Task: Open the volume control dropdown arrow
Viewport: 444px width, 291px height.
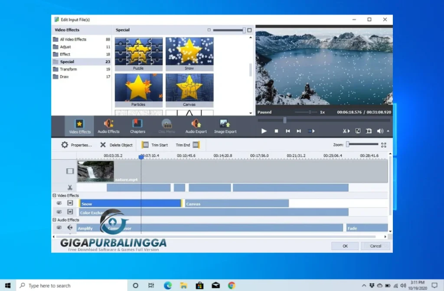Action: [x=388, y=131]
